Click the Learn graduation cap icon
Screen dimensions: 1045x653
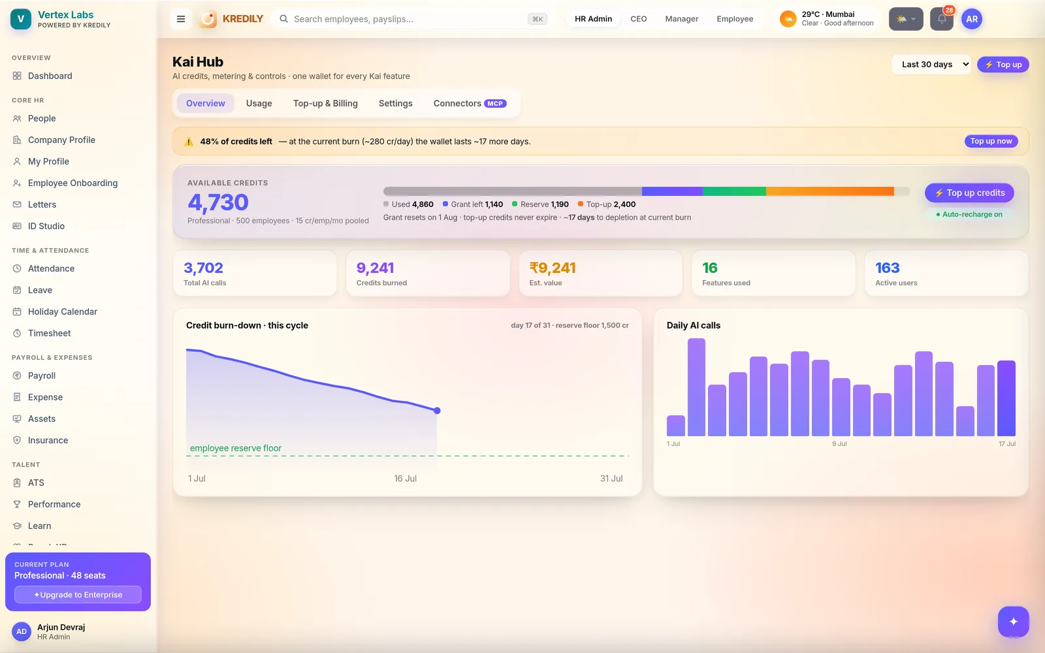click(17, 526)
